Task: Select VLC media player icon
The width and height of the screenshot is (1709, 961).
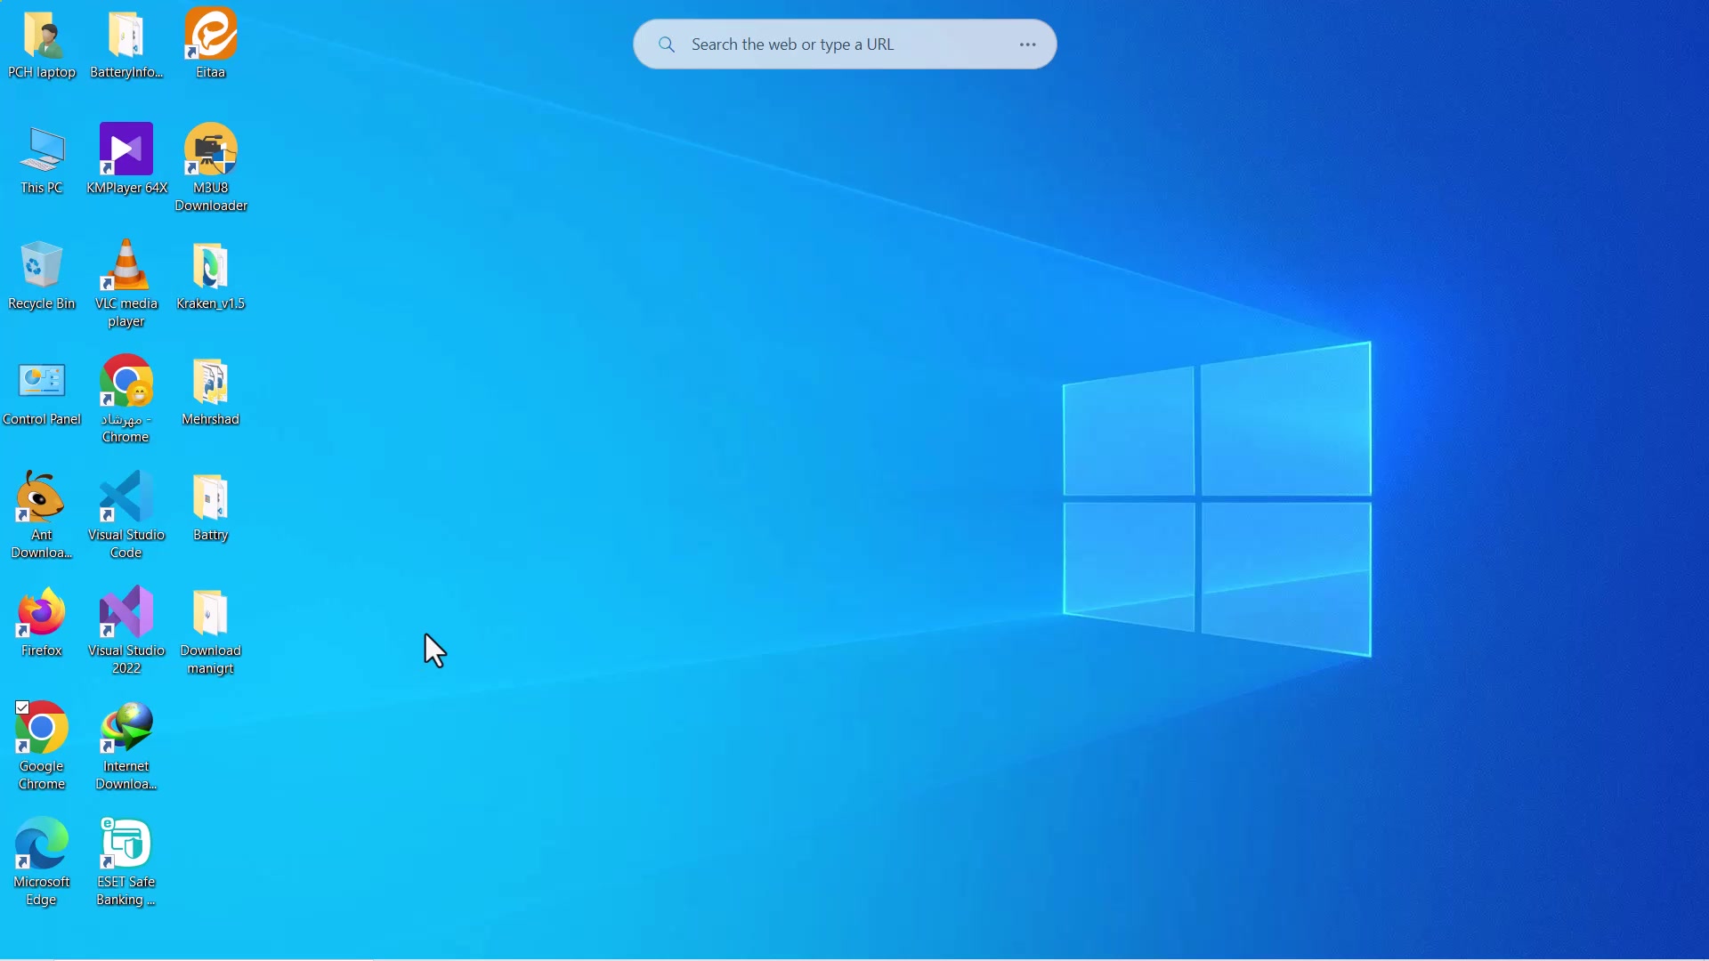Action: [126, 265]
